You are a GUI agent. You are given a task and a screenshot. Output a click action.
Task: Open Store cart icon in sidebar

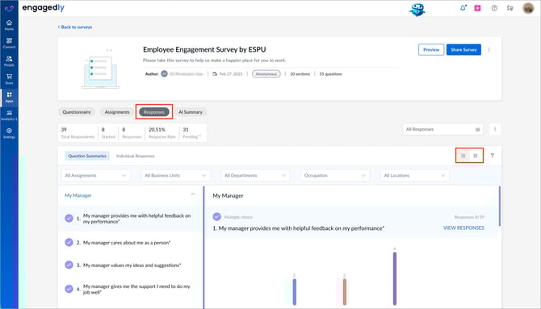pos(10,78)
